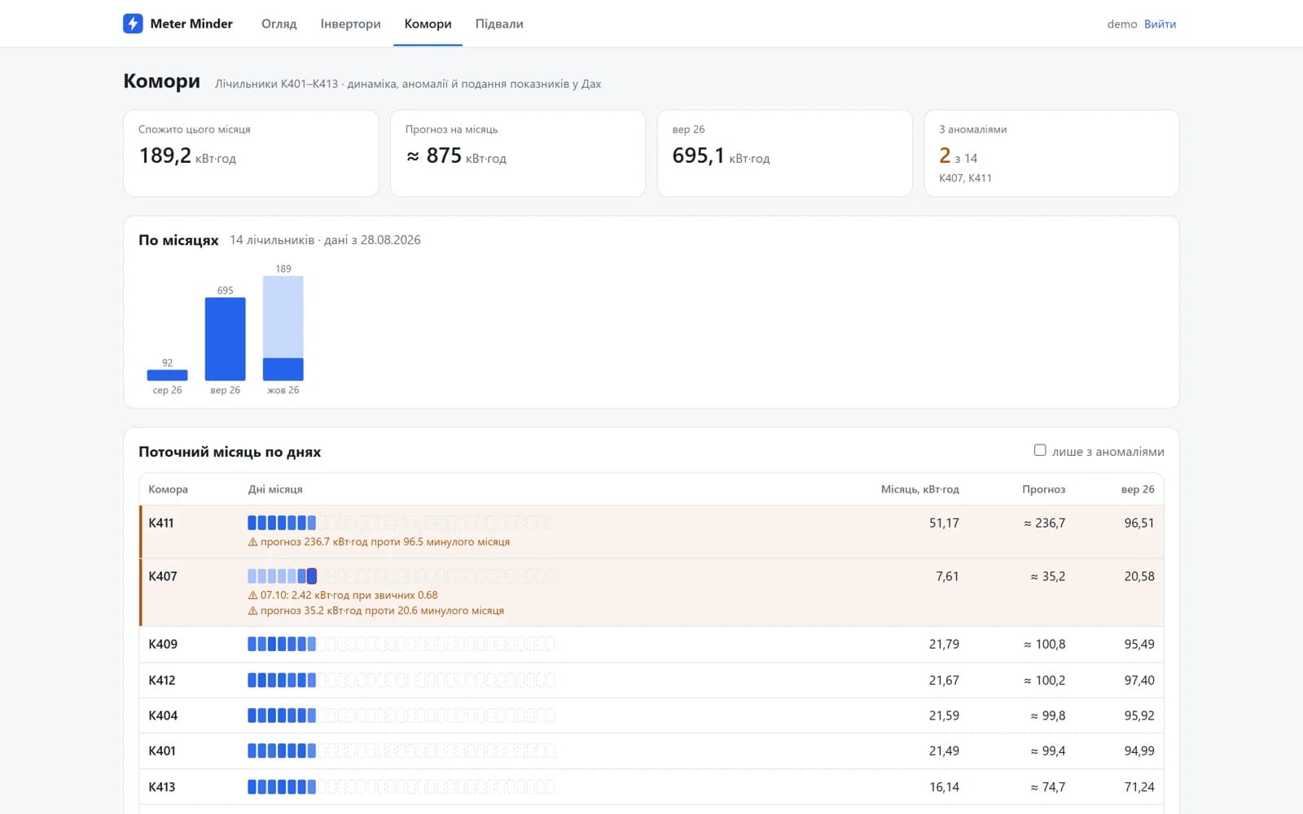Select the K404 row label
The width and height of the screenshot is (1303, 814).
(163, 716)
